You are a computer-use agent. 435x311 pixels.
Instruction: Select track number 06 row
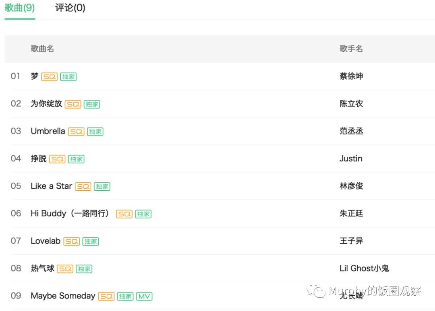point(16,213)
